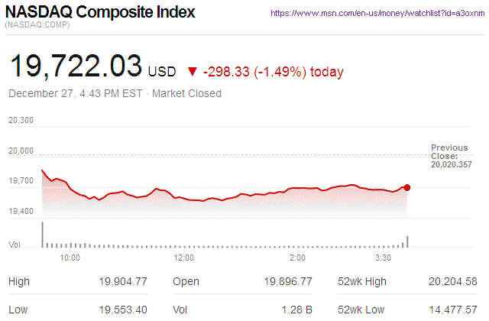Click the Low value 19,553.40
The width and height of the screenshot is (489, 321).
124,309
